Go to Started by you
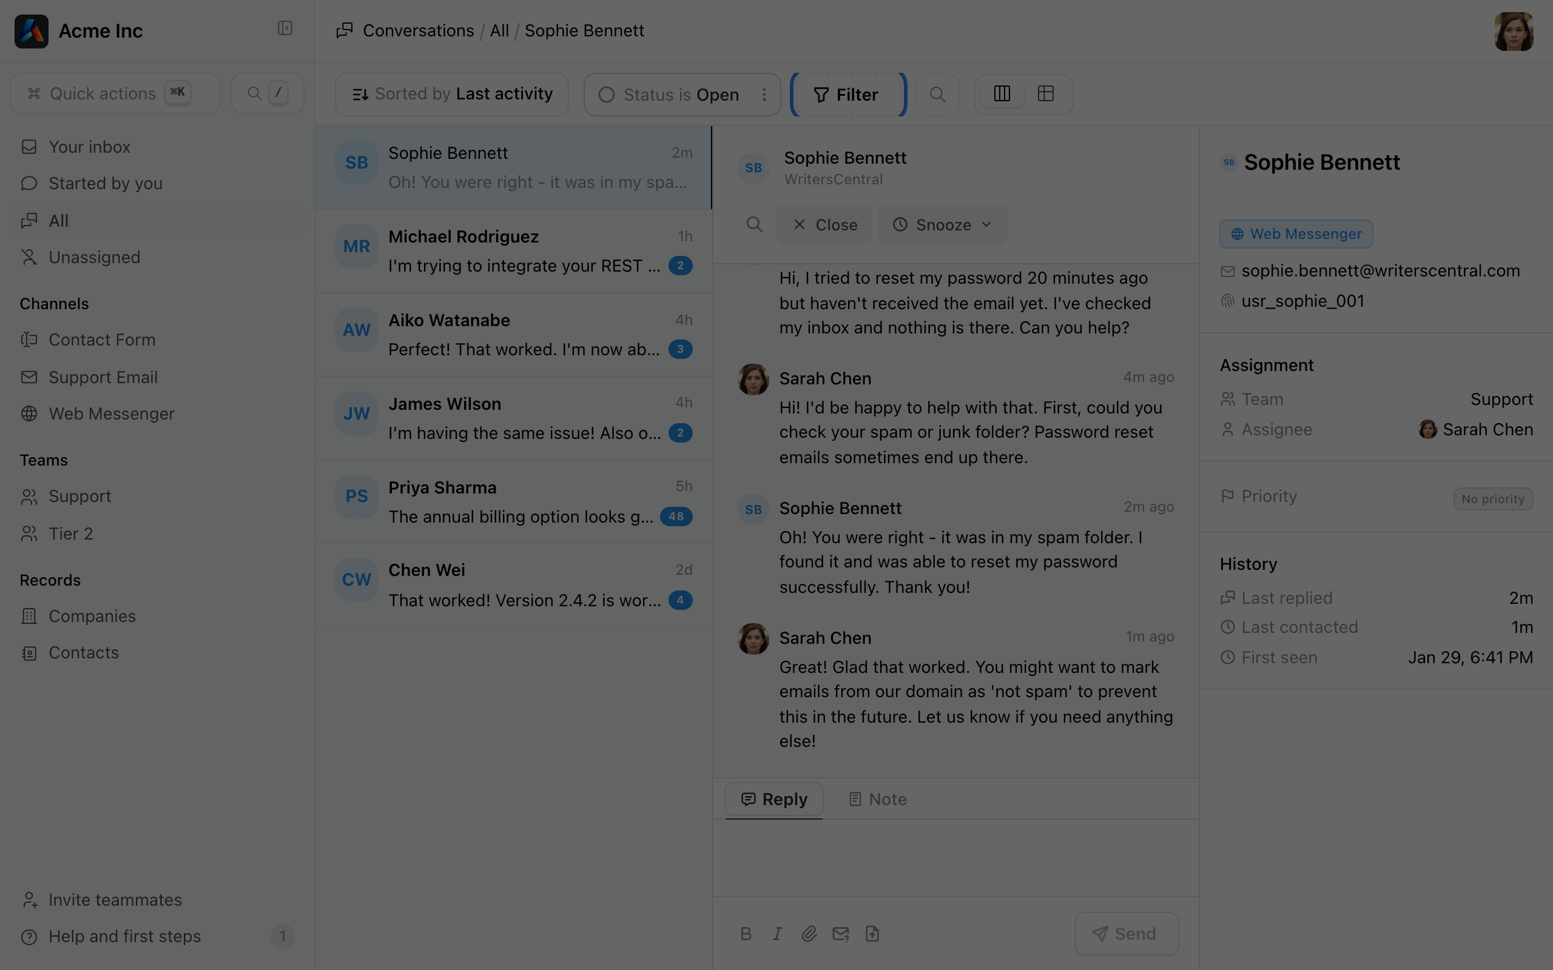Image resolution: width=1553 pixels, height=970 pixels. pyautogui.click(x=157, y=184)
